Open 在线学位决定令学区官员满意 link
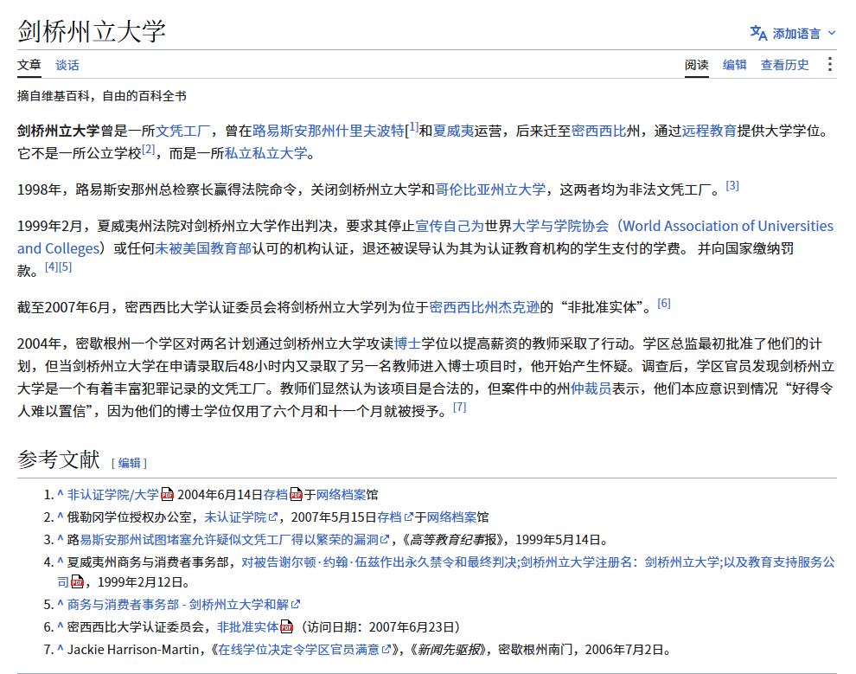 (x=298, y=649)
